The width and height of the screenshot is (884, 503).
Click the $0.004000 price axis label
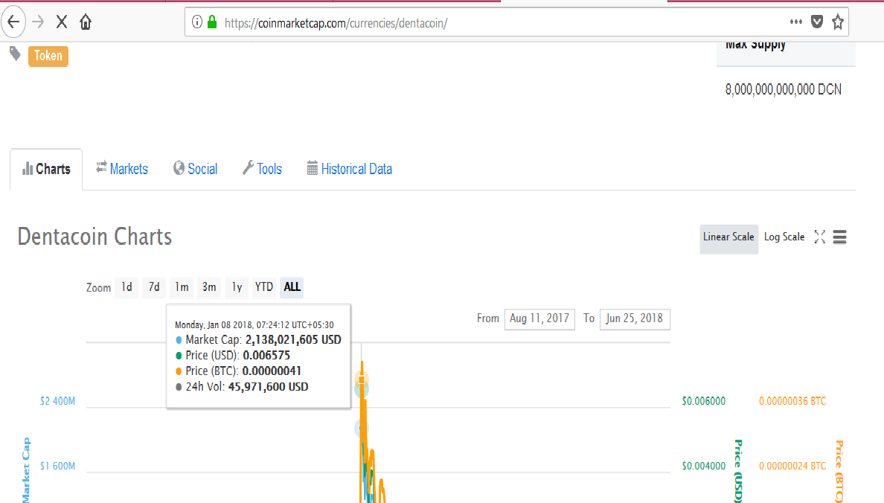point(704,466)
